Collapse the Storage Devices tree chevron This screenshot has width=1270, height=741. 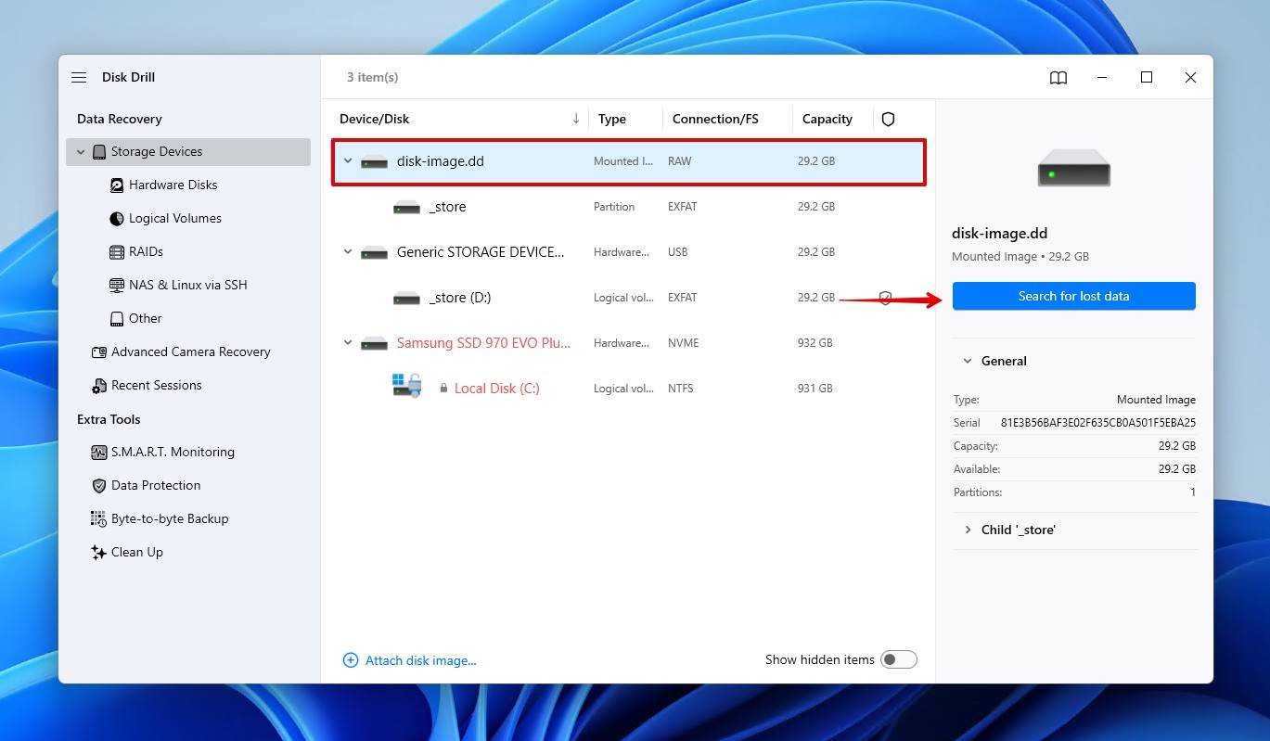[x=81, y=152]
